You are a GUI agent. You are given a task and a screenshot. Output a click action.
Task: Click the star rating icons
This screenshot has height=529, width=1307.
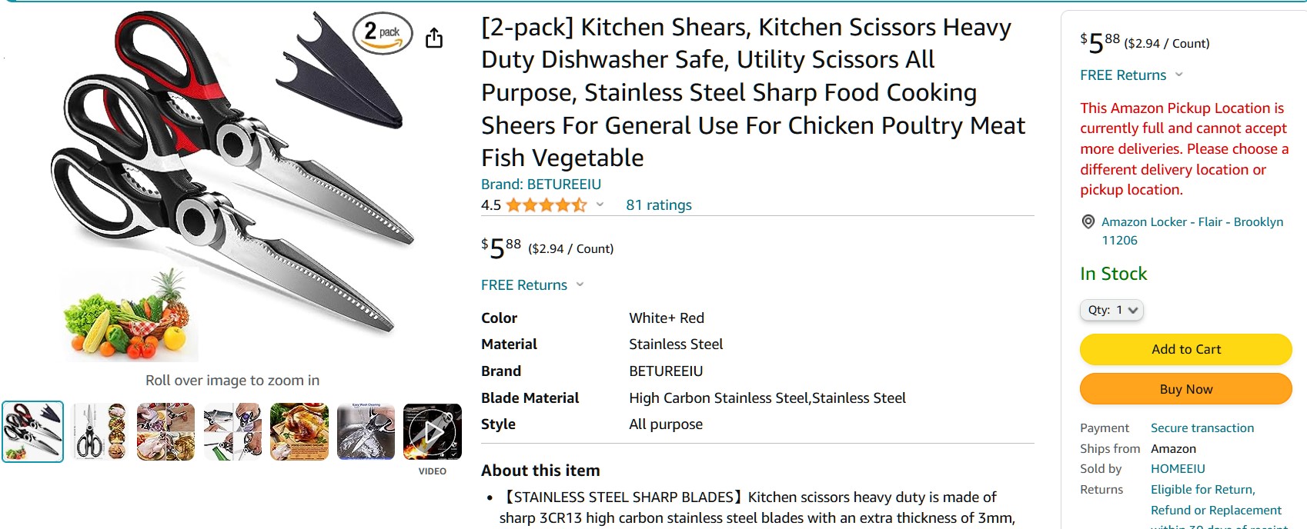tap(546, 205)
